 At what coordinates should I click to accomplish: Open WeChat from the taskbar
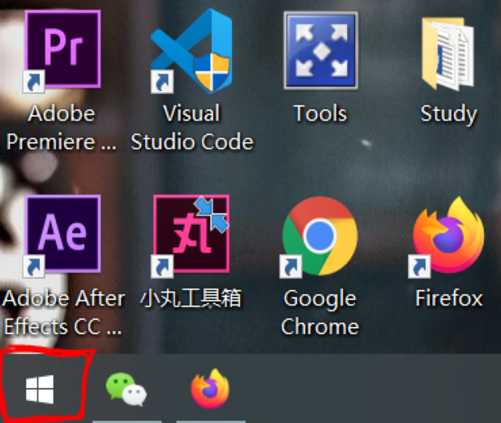coord(126,390)
